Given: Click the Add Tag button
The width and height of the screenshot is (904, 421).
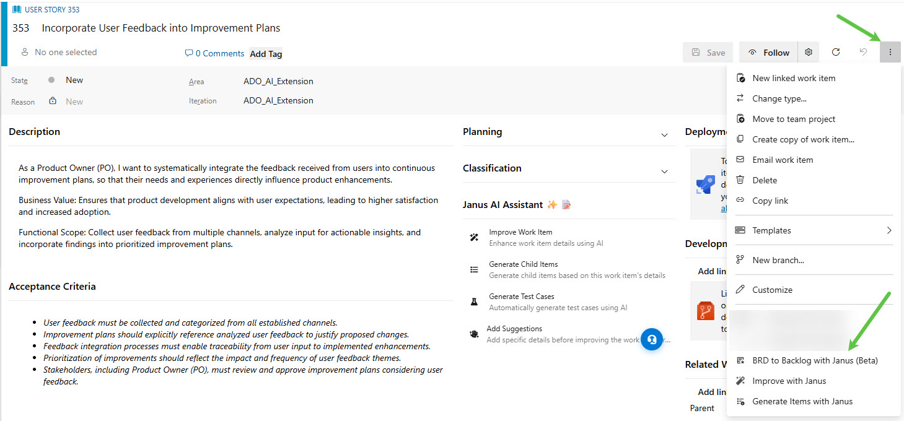Looking at the screenshot, I should [x=266, y=54].
